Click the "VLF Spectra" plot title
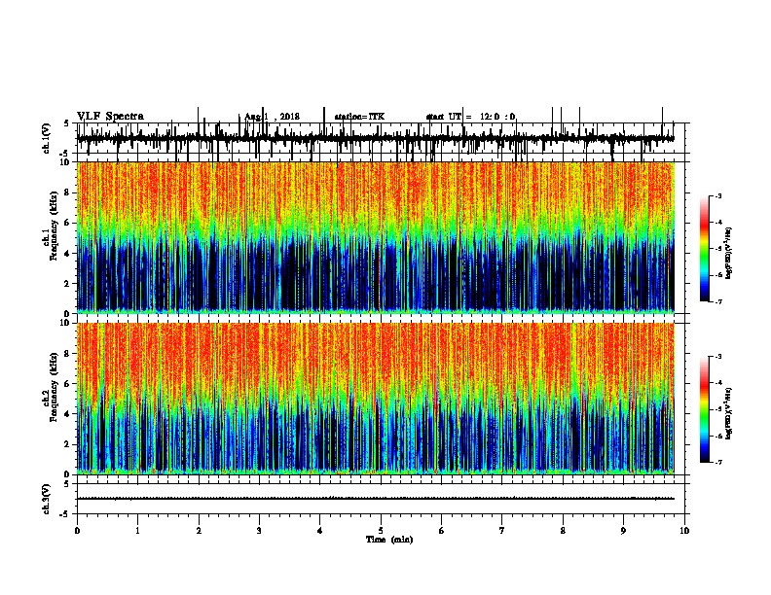The width and height of the screenshot is (771, 595). pyautogui.click(x=110, y=117)
